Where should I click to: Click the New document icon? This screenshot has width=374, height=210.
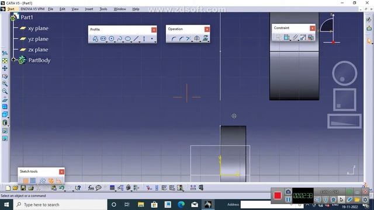click(8, 188)
